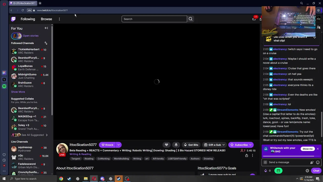
Task: Go back in the browser
Action: 11,10
